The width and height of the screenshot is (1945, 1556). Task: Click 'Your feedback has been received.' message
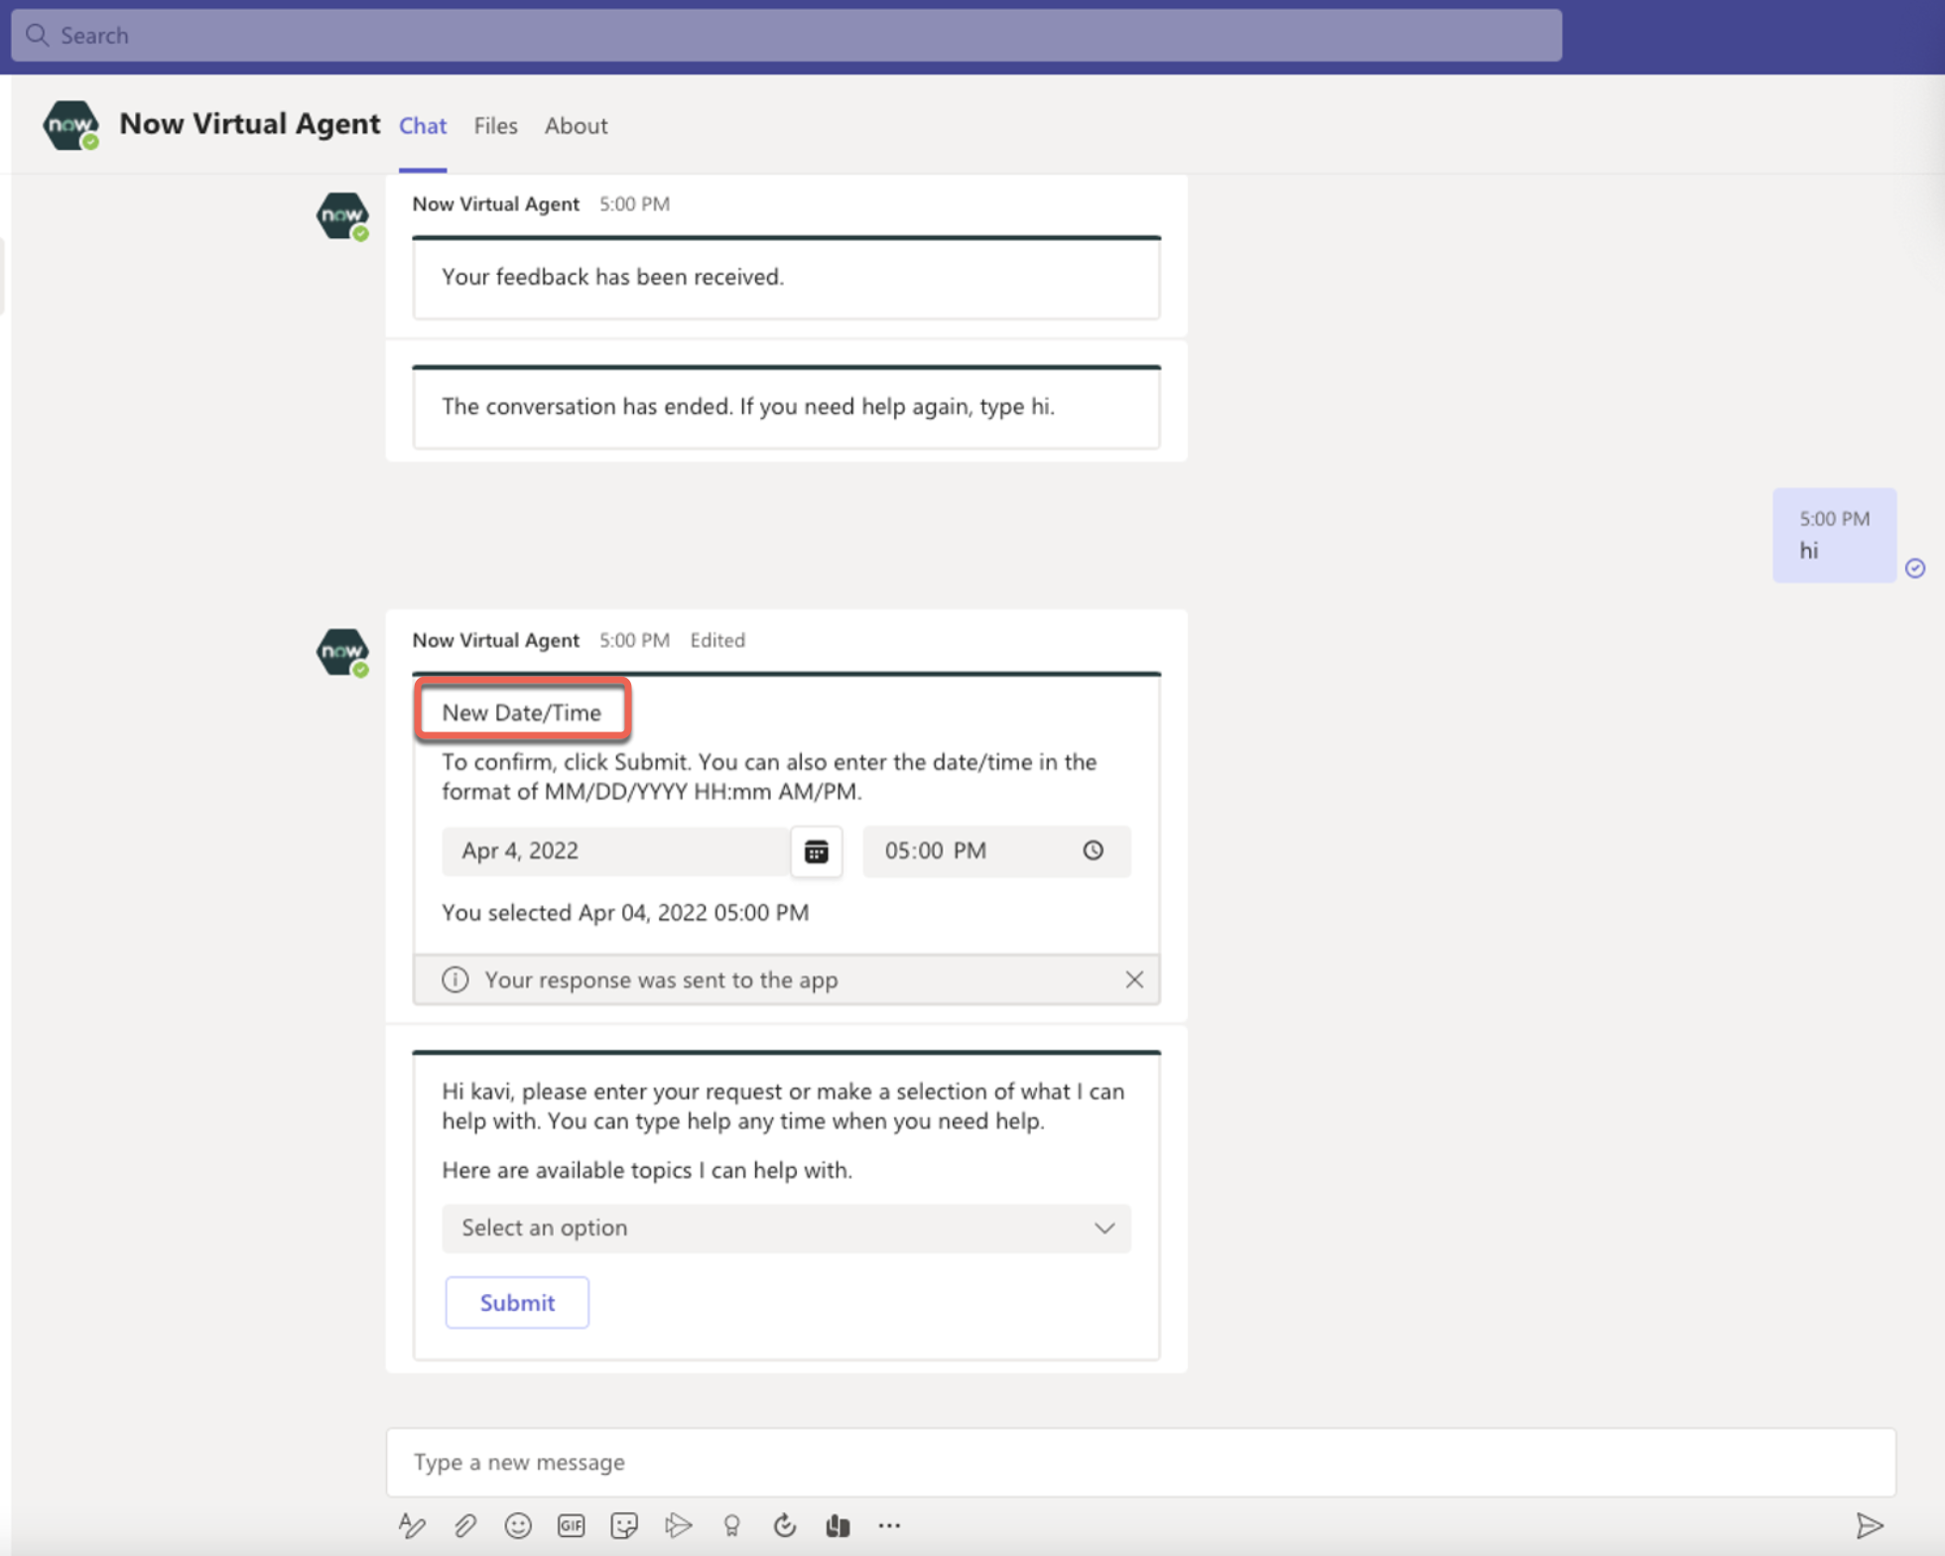(612, 277)
